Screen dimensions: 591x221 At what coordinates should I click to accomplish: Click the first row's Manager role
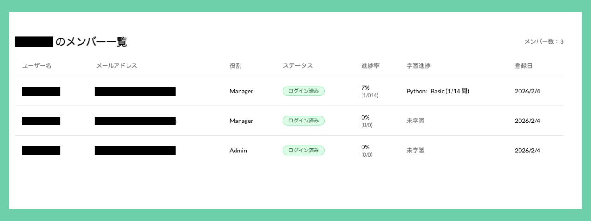tap(241, 91)
